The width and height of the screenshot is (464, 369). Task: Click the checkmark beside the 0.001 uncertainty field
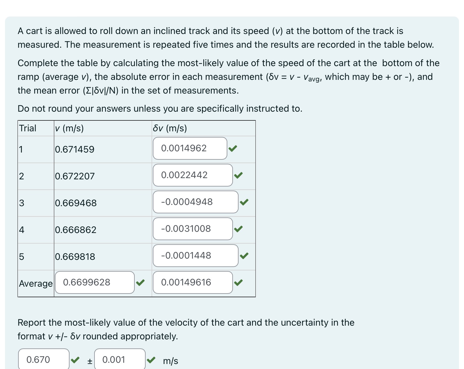[x=152, y=360]
